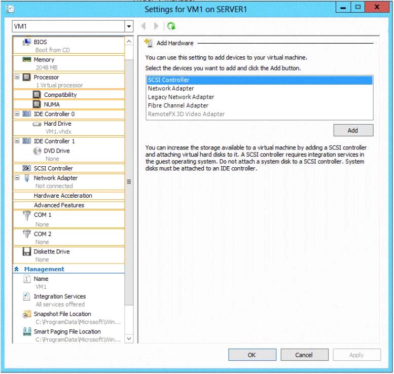
Task: Click the Smart Paging File Location icon
Action: pos(27,331)
